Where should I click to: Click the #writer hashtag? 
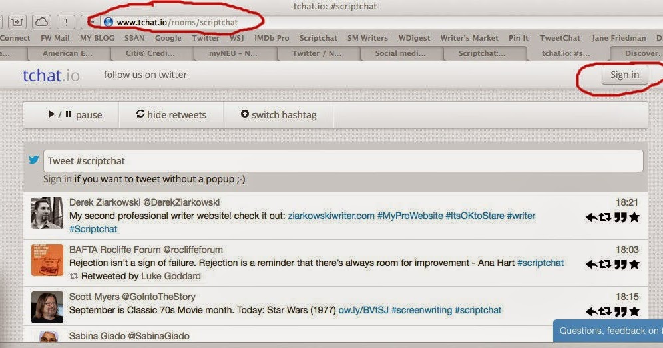coord(521,216)
